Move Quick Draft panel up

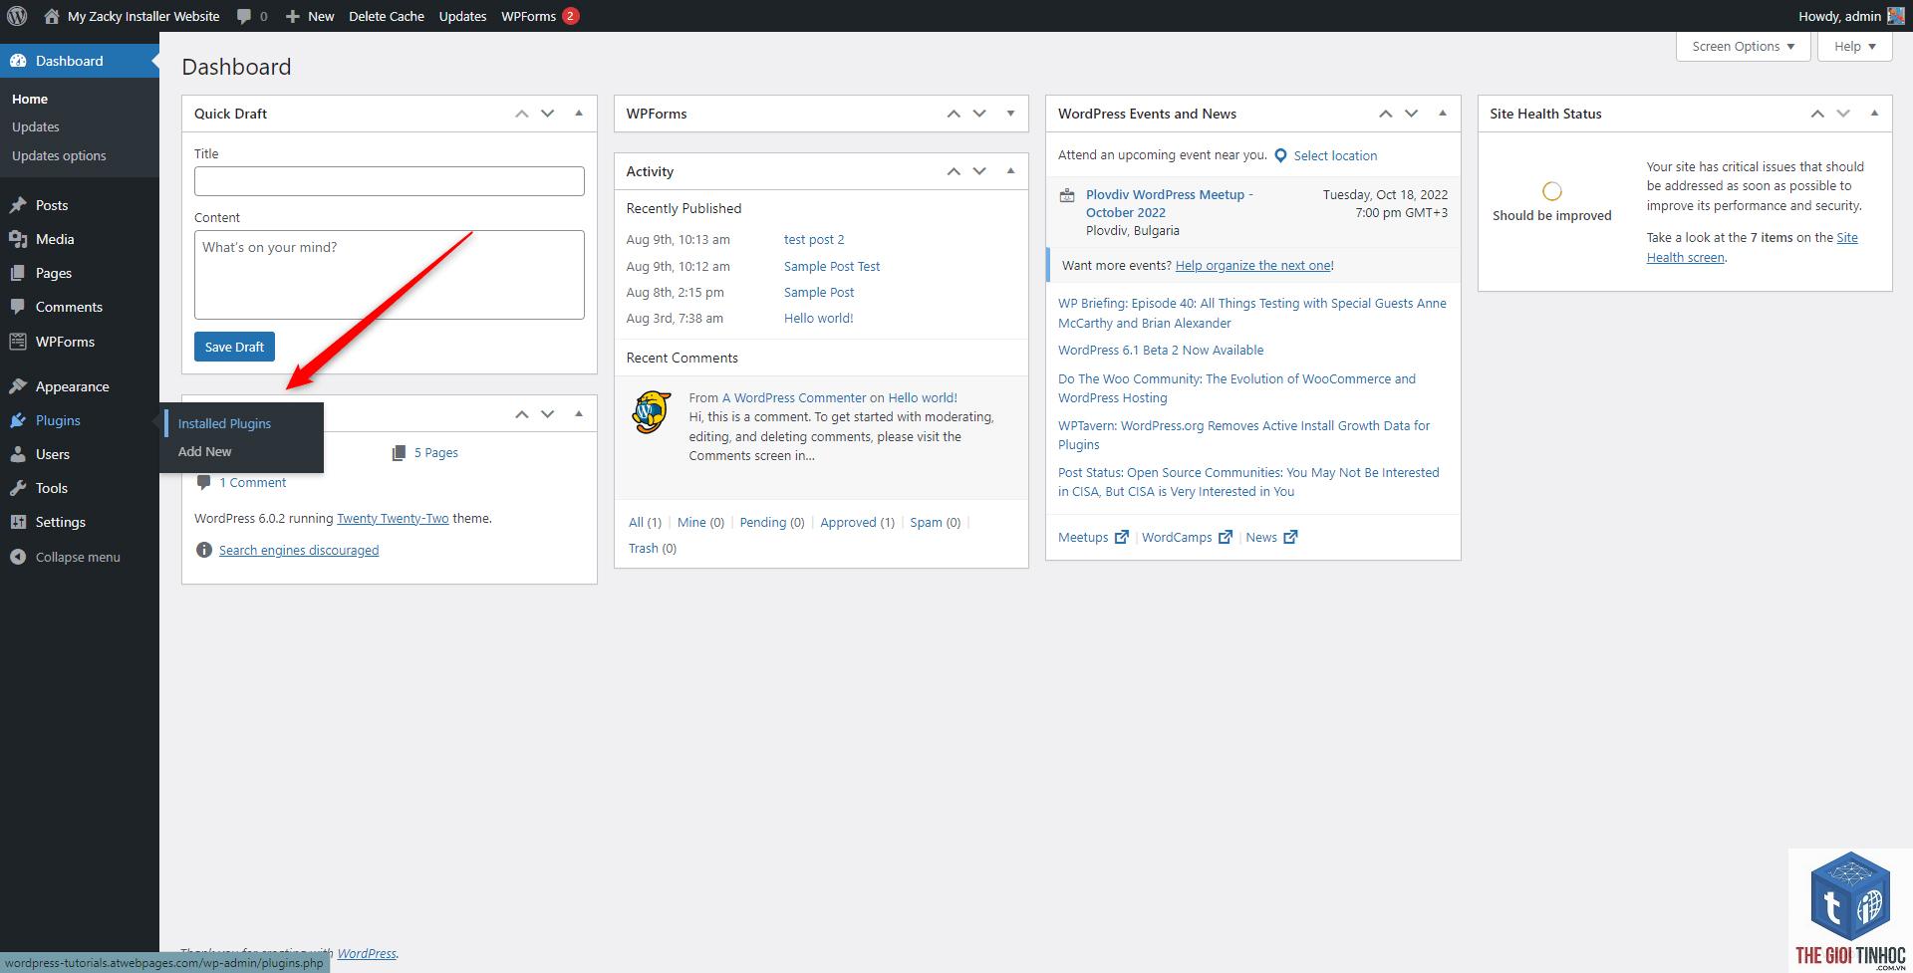(521, 114)
